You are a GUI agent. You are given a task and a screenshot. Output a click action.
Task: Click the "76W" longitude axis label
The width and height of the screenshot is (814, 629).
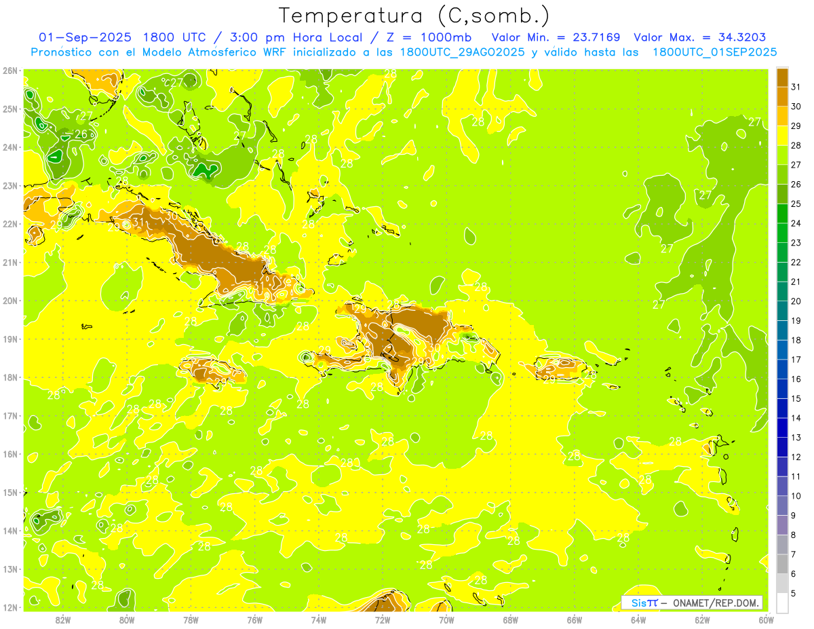[x=254, y=620]
